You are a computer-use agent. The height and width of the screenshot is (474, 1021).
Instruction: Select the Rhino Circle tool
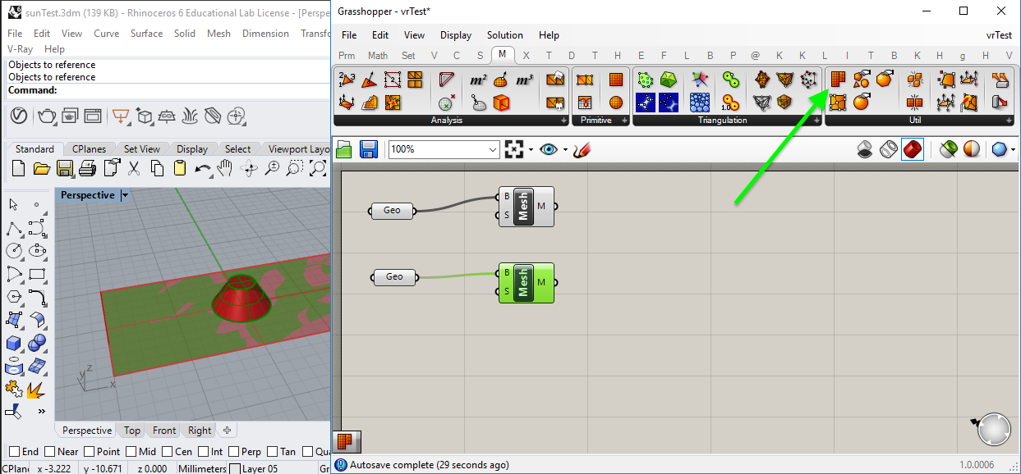coord(14,251)
